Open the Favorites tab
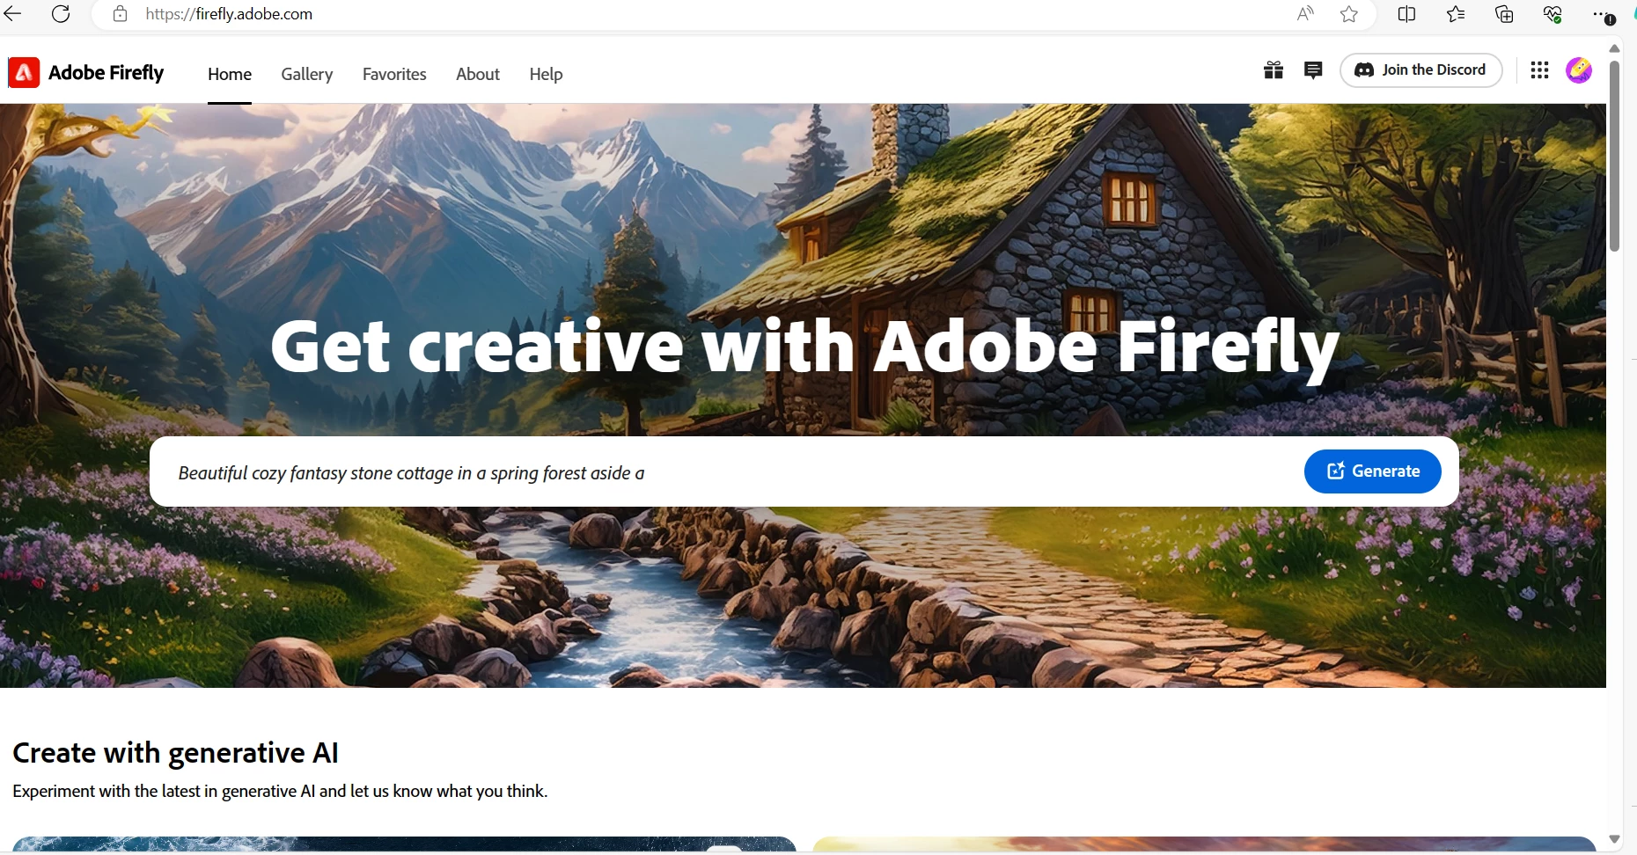Viewport: 1637px width, 855px height. (x=394, y=74)
